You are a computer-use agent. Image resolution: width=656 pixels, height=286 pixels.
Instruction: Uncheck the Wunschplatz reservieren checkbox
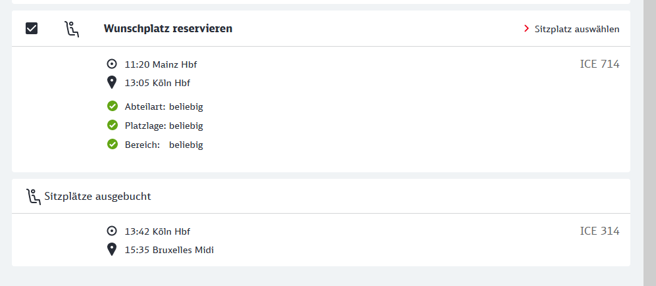[32, 28]
